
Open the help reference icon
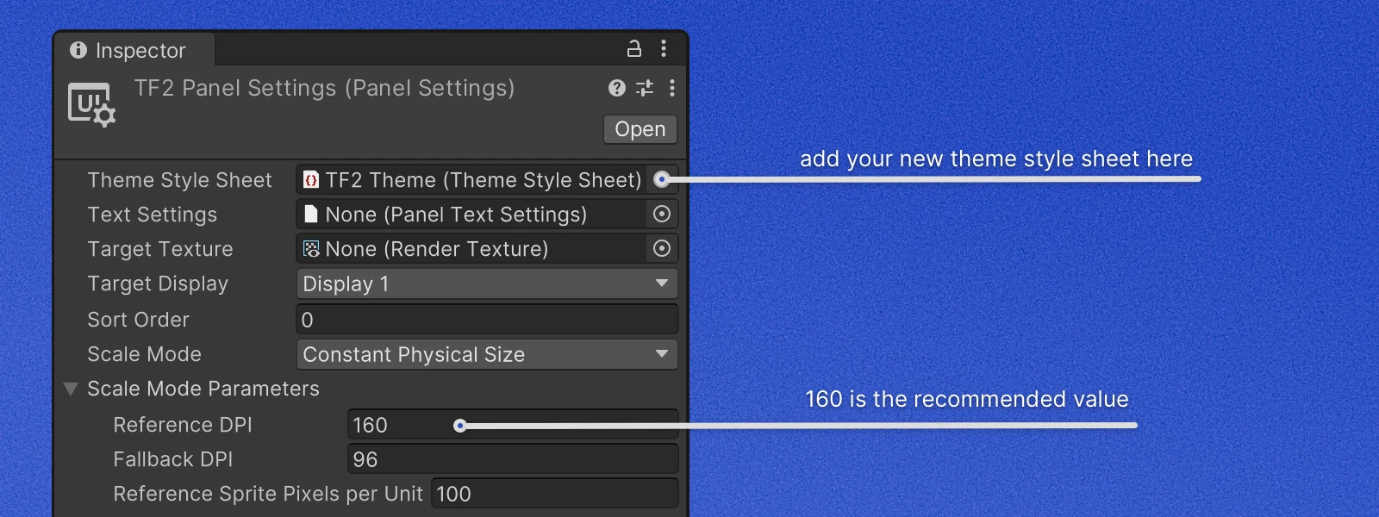coord(617,88)
